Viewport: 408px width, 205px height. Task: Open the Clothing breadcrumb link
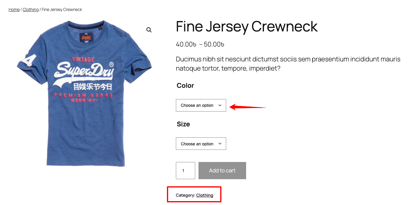(x=30, y=9)
